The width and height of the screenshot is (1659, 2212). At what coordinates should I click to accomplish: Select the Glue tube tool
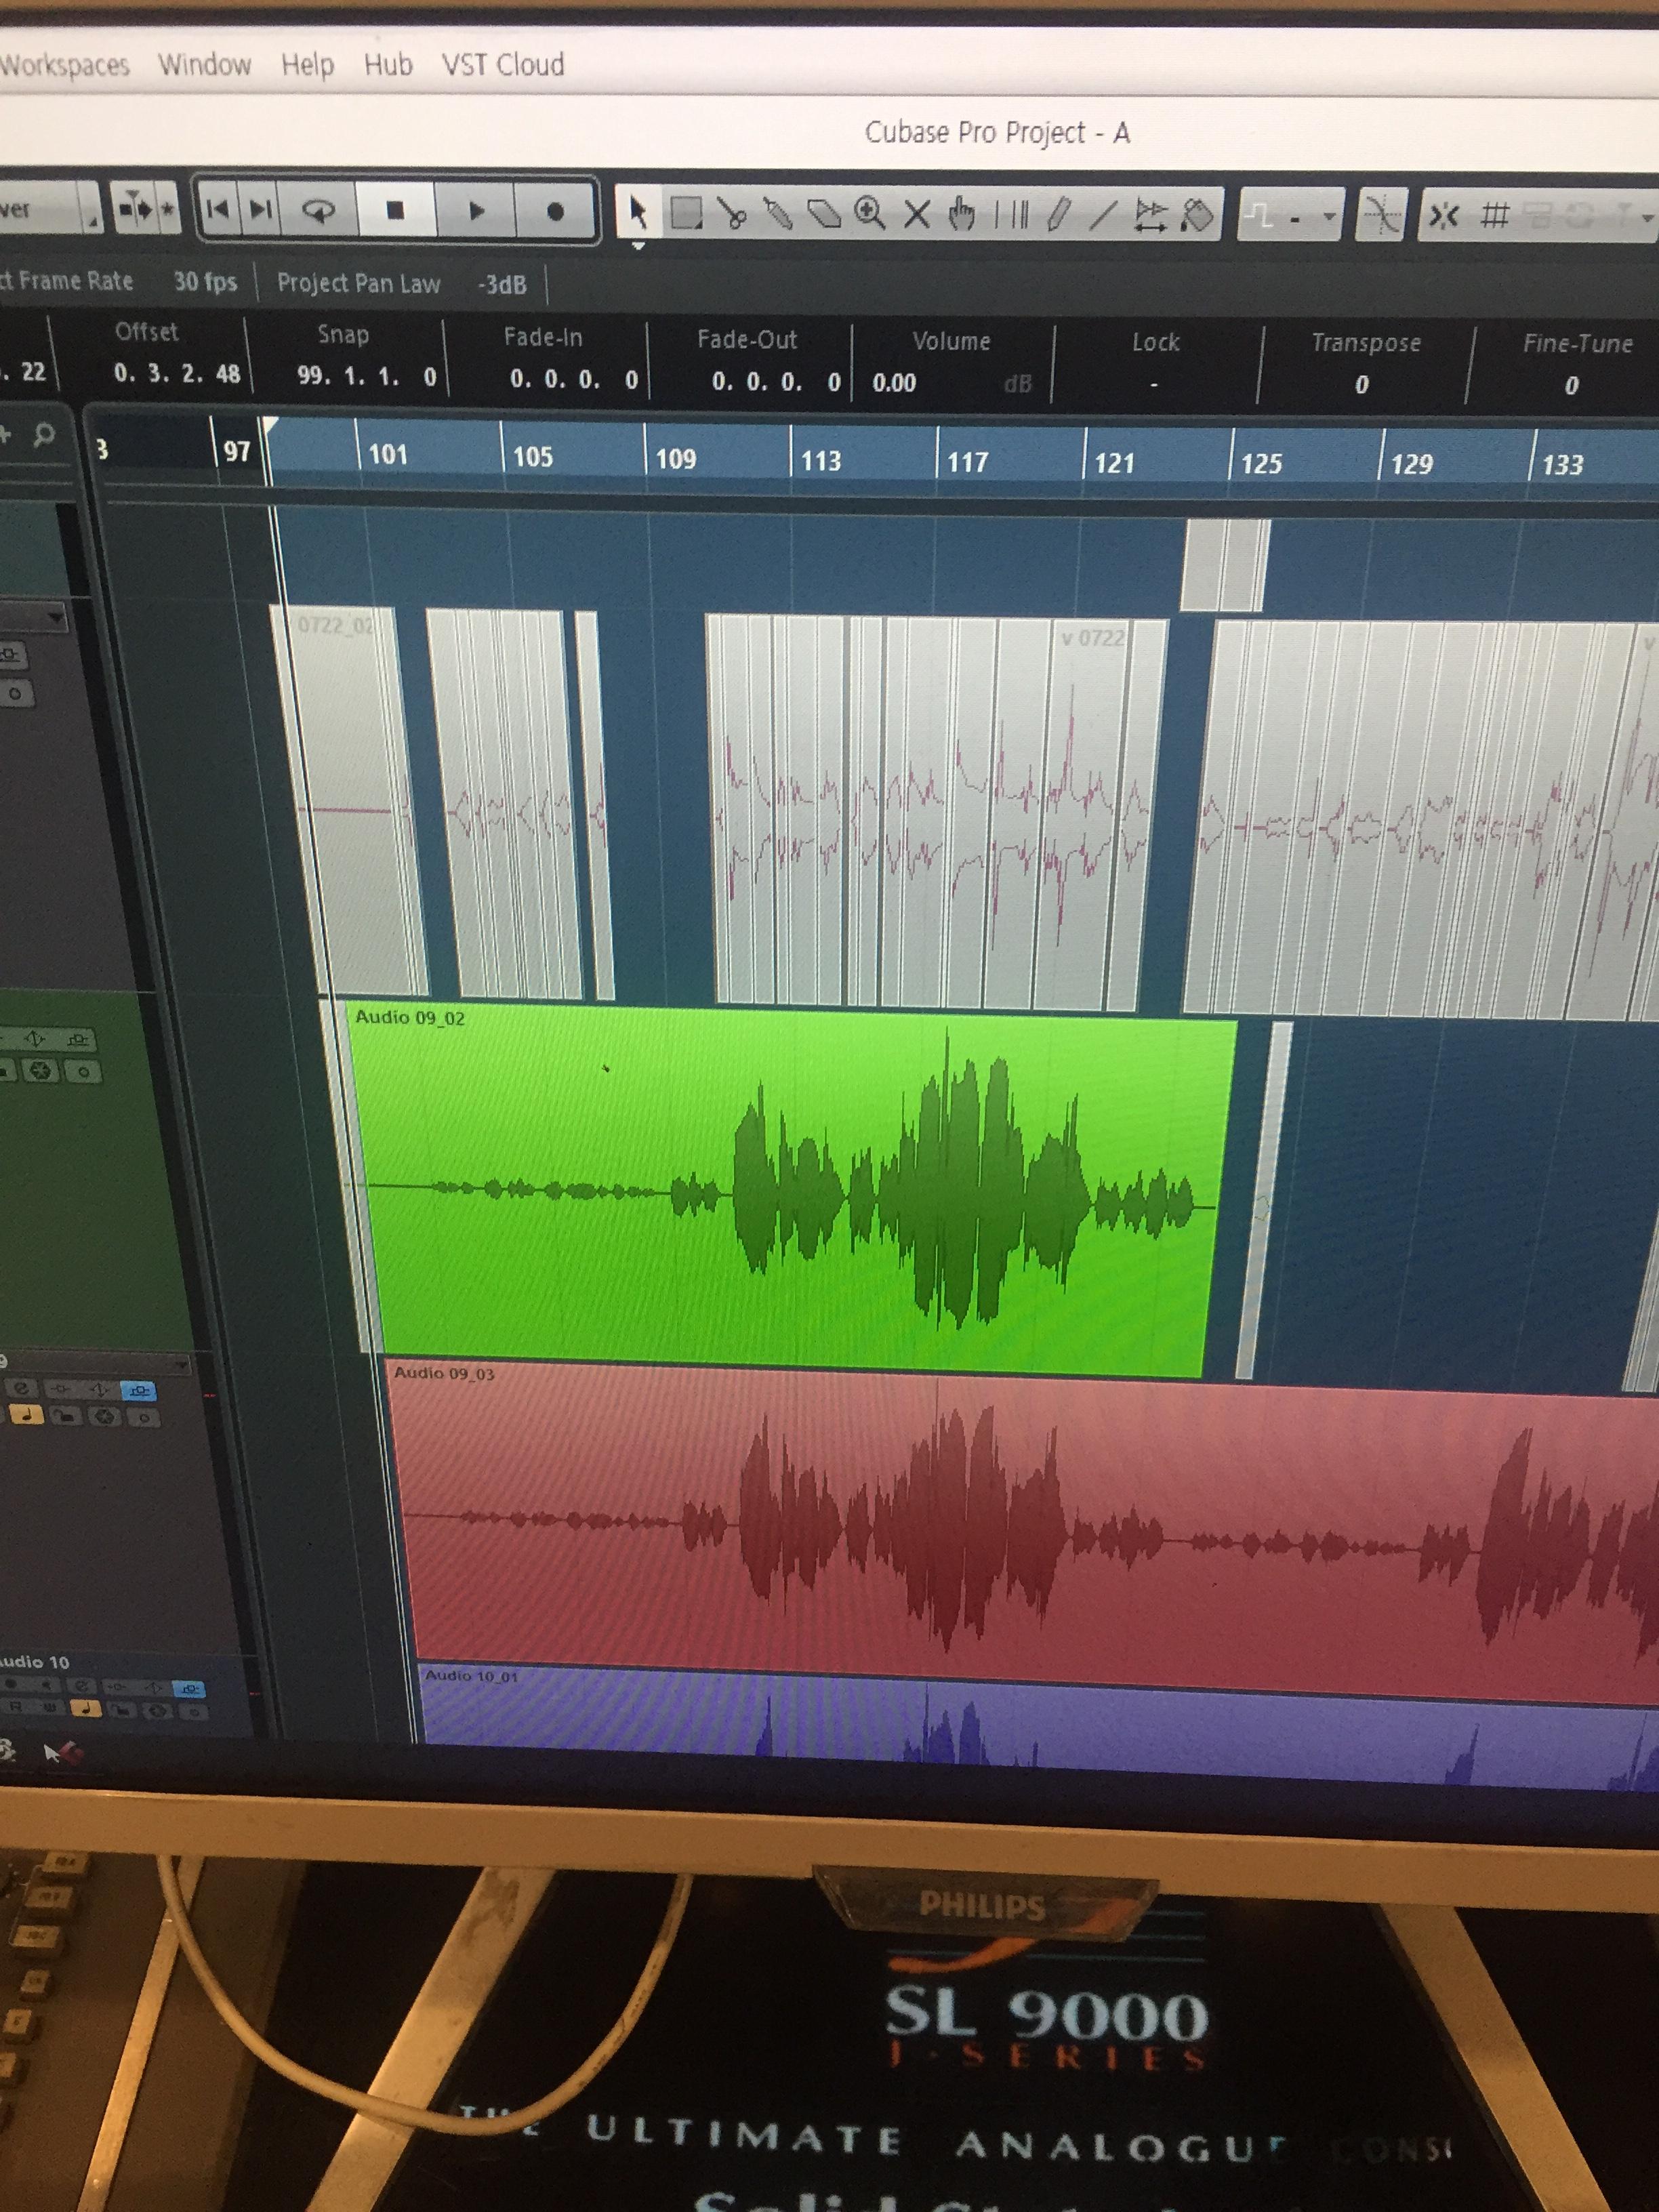778,214
